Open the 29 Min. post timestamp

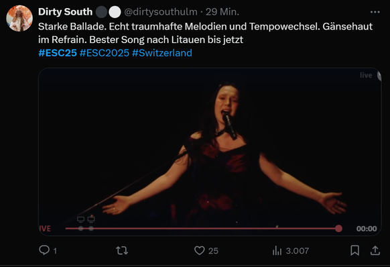pyautogui.click(x=222, y=11)
